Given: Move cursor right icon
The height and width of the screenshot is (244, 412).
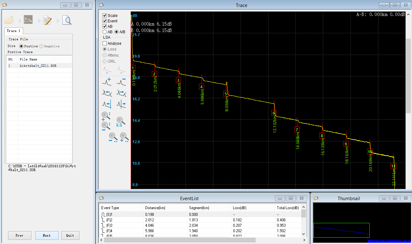Looking at the screenshot, I should tap(121, 104).
